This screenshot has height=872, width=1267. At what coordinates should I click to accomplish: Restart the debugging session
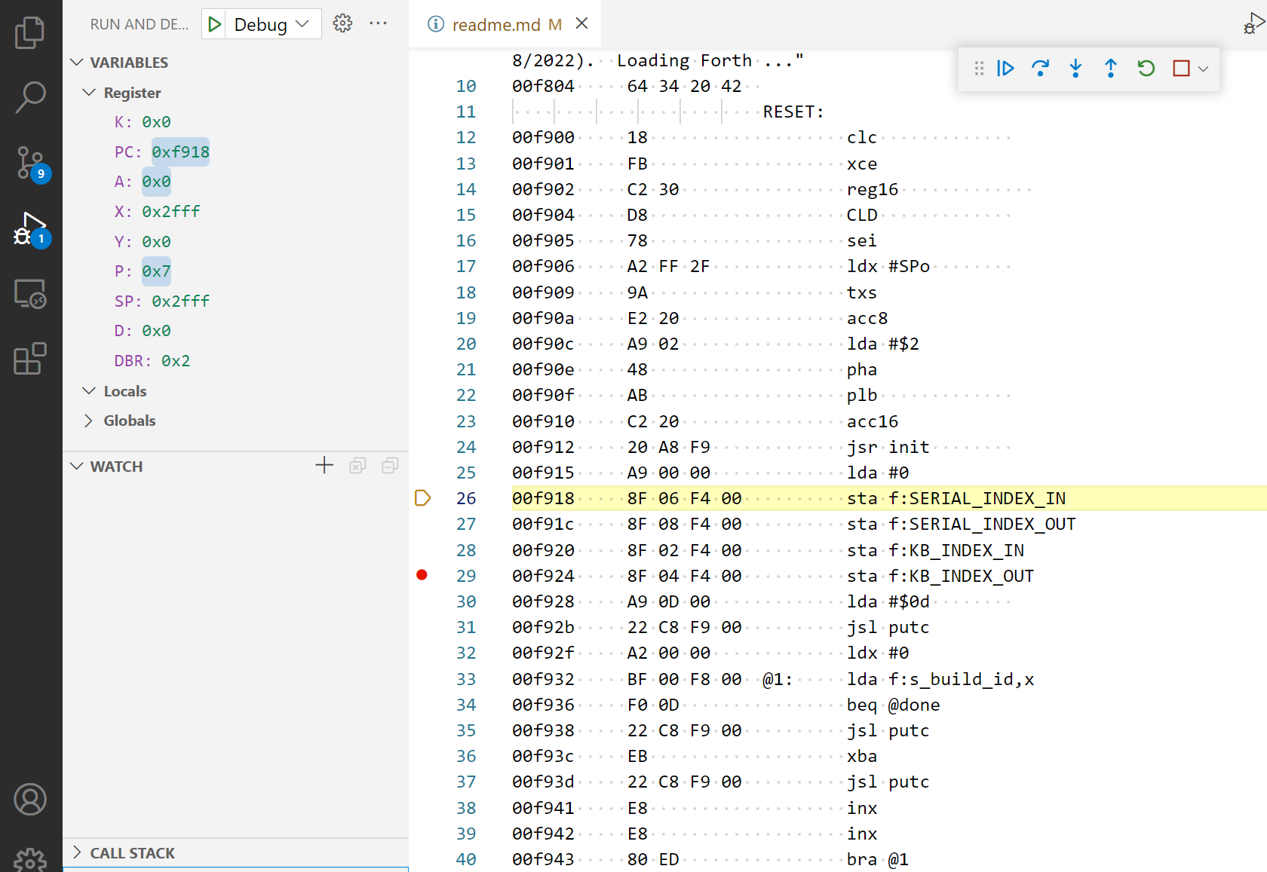(1146, 69)
